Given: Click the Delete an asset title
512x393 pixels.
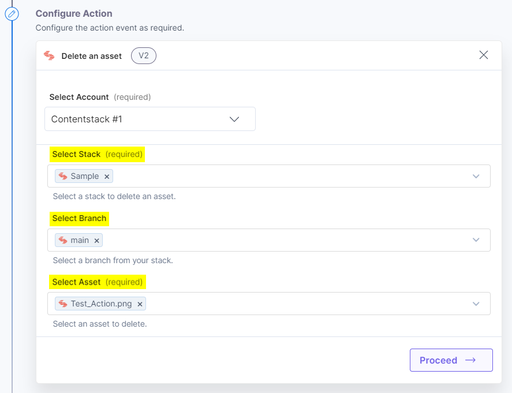Looking at the screenshot, I should point(92,56).
